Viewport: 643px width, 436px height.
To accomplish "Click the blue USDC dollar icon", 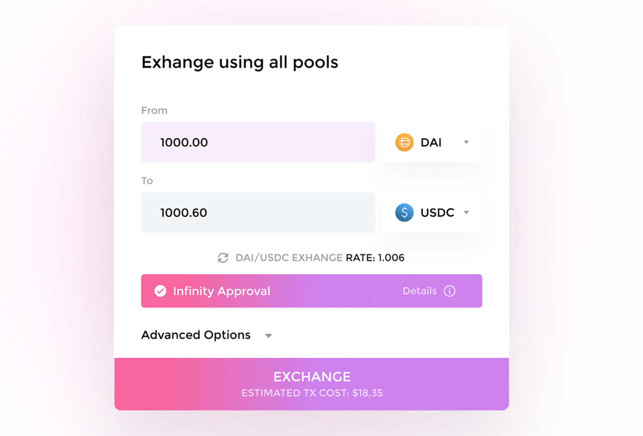I will point(404,213).
